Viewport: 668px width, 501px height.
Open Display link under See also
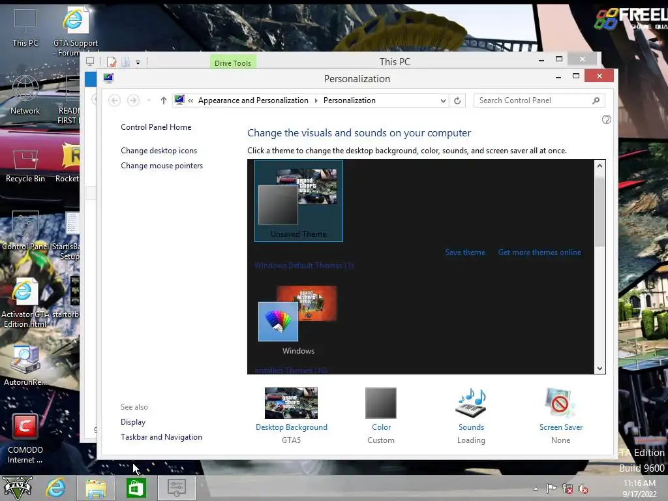point(133,422)
